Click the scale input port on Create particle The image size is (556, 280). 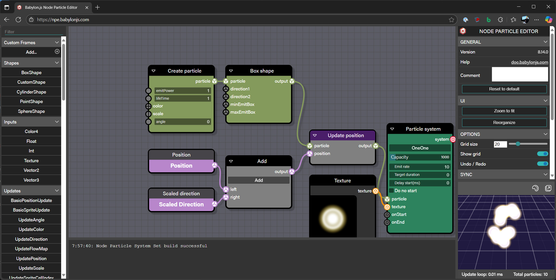[x=148, y=114]
